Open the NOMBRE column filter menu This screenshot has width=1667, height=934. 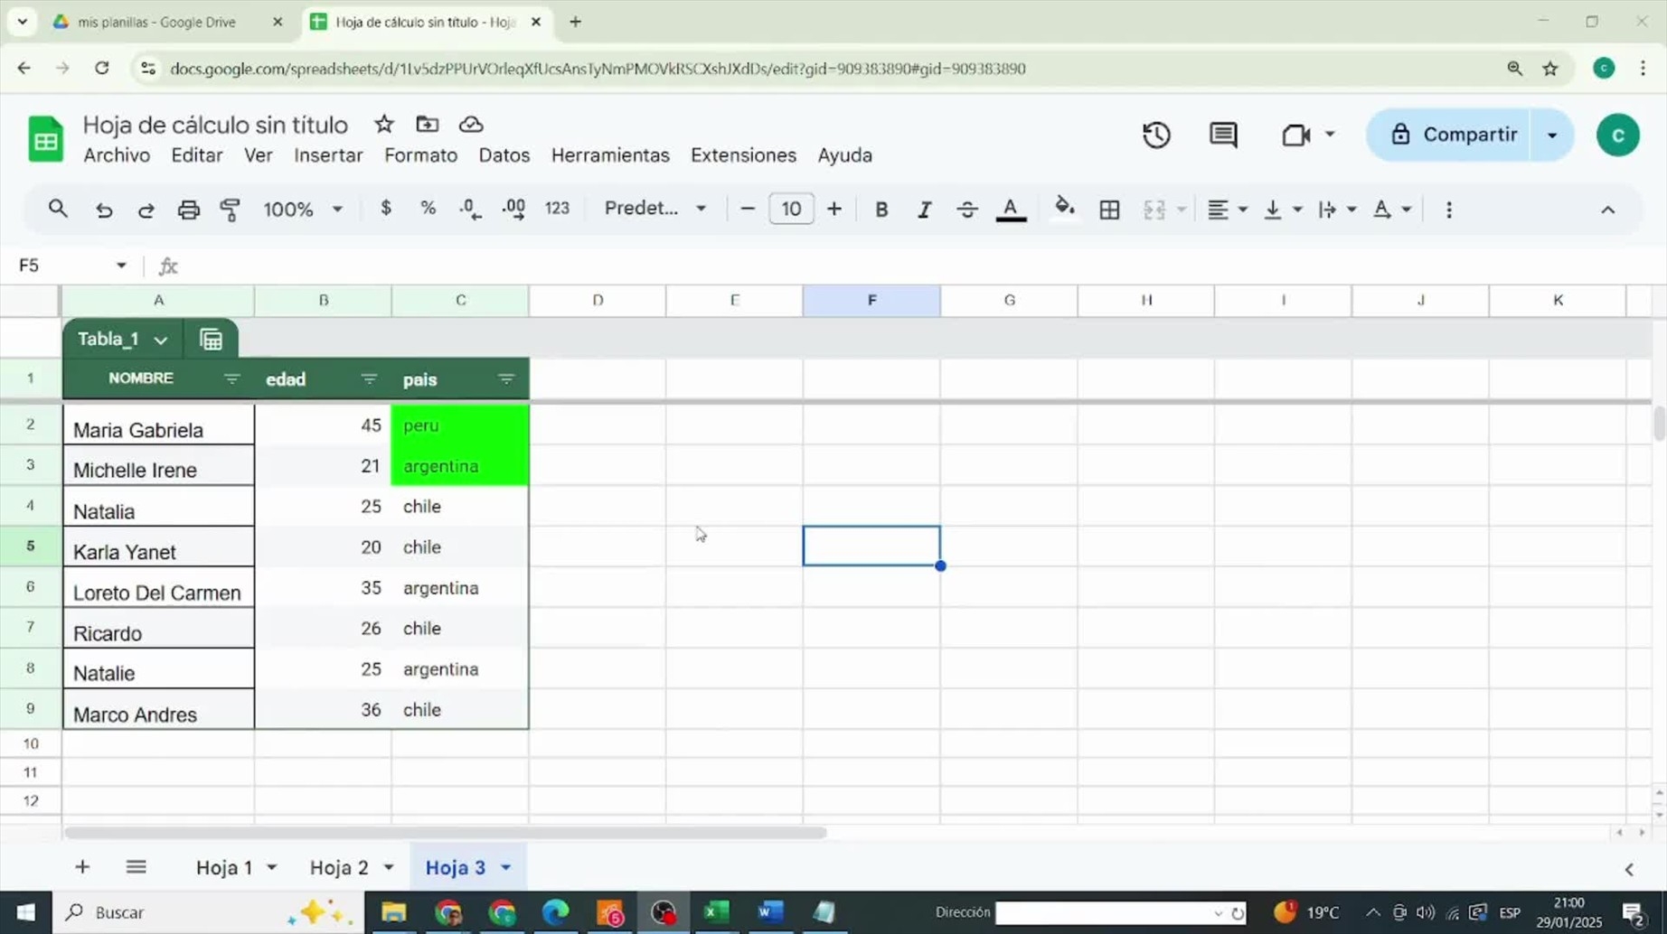pos(231,379)
